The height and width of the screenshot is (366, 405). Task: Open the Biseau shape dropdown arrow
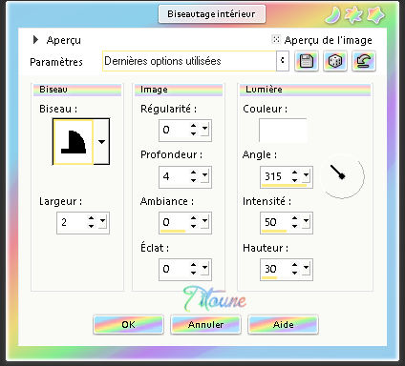pos(101,142)
